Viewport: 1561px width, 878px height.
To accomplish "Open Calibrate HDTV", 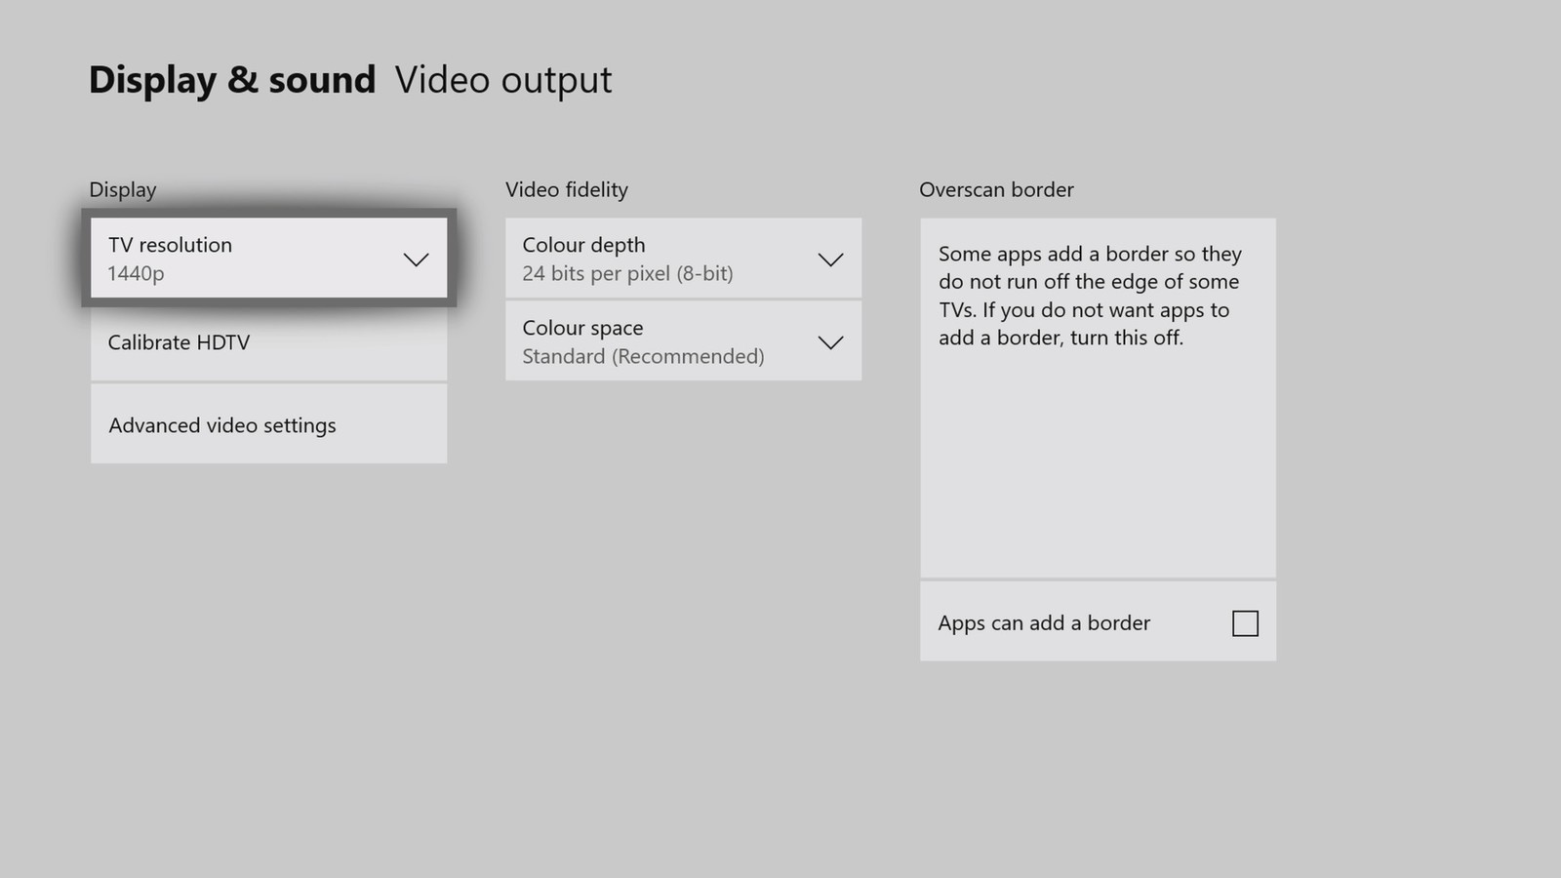I will [x=268, y=342].
